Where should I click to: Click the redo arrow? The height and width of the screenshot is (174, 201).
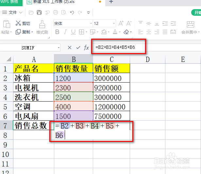click(x=80, y=12)
